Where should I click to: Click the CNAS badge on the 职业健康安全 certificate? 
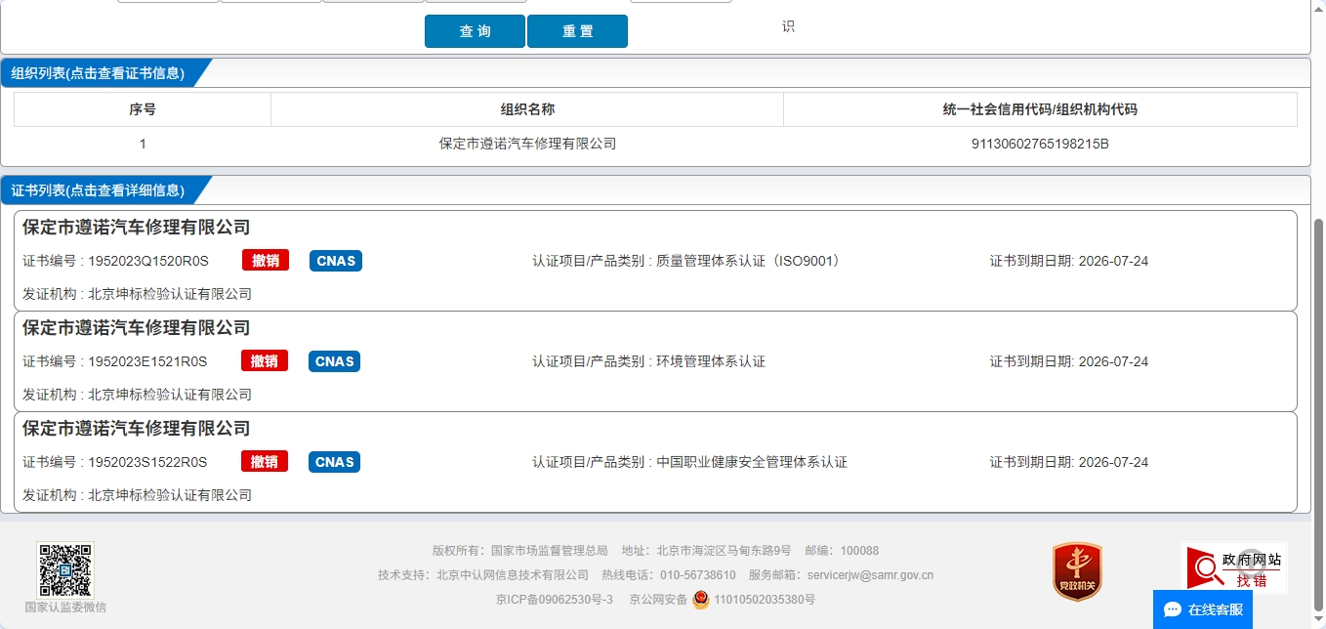[335, 462]
